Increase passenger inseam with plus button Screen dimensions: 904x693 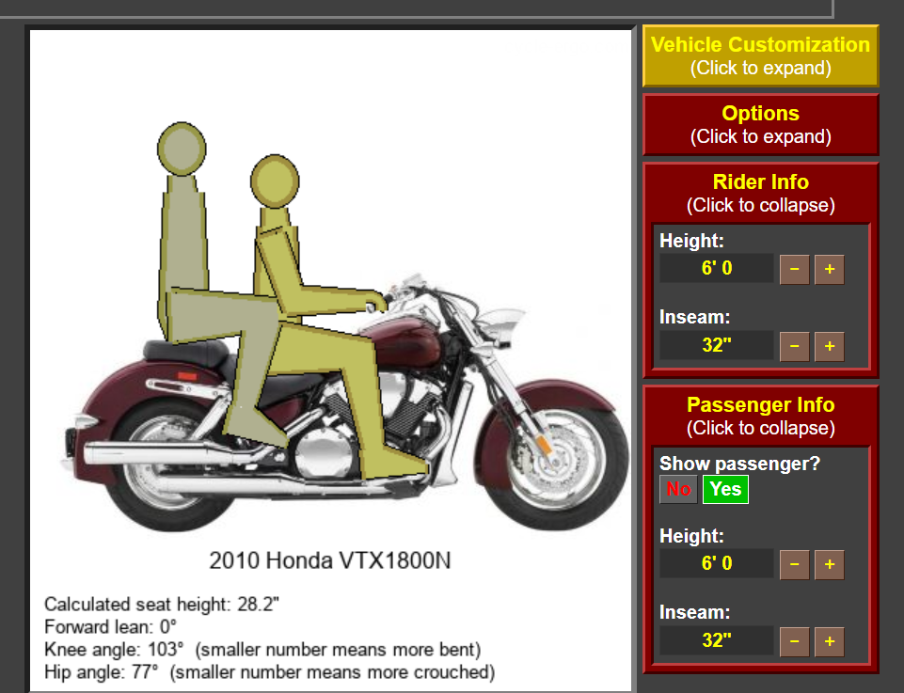click(x=829, y=641)
